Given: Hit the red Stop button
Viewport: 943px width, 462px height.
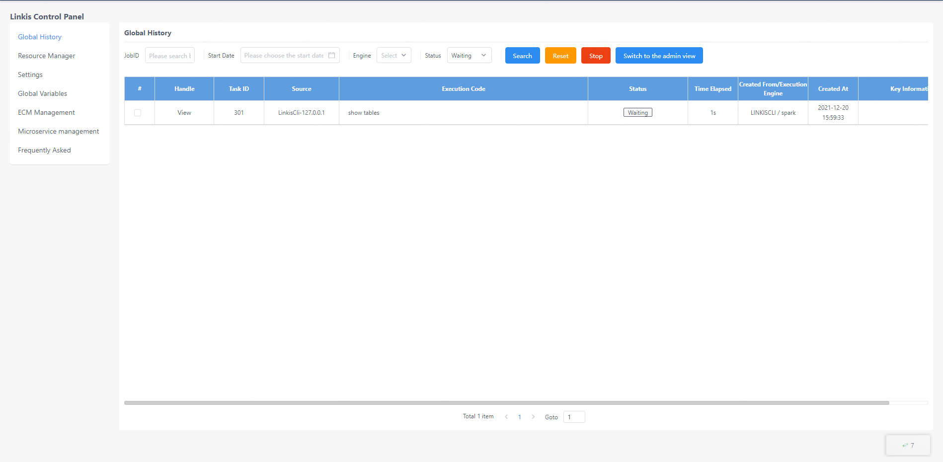Looking at the screenshot, I should [x=596, y=56].
